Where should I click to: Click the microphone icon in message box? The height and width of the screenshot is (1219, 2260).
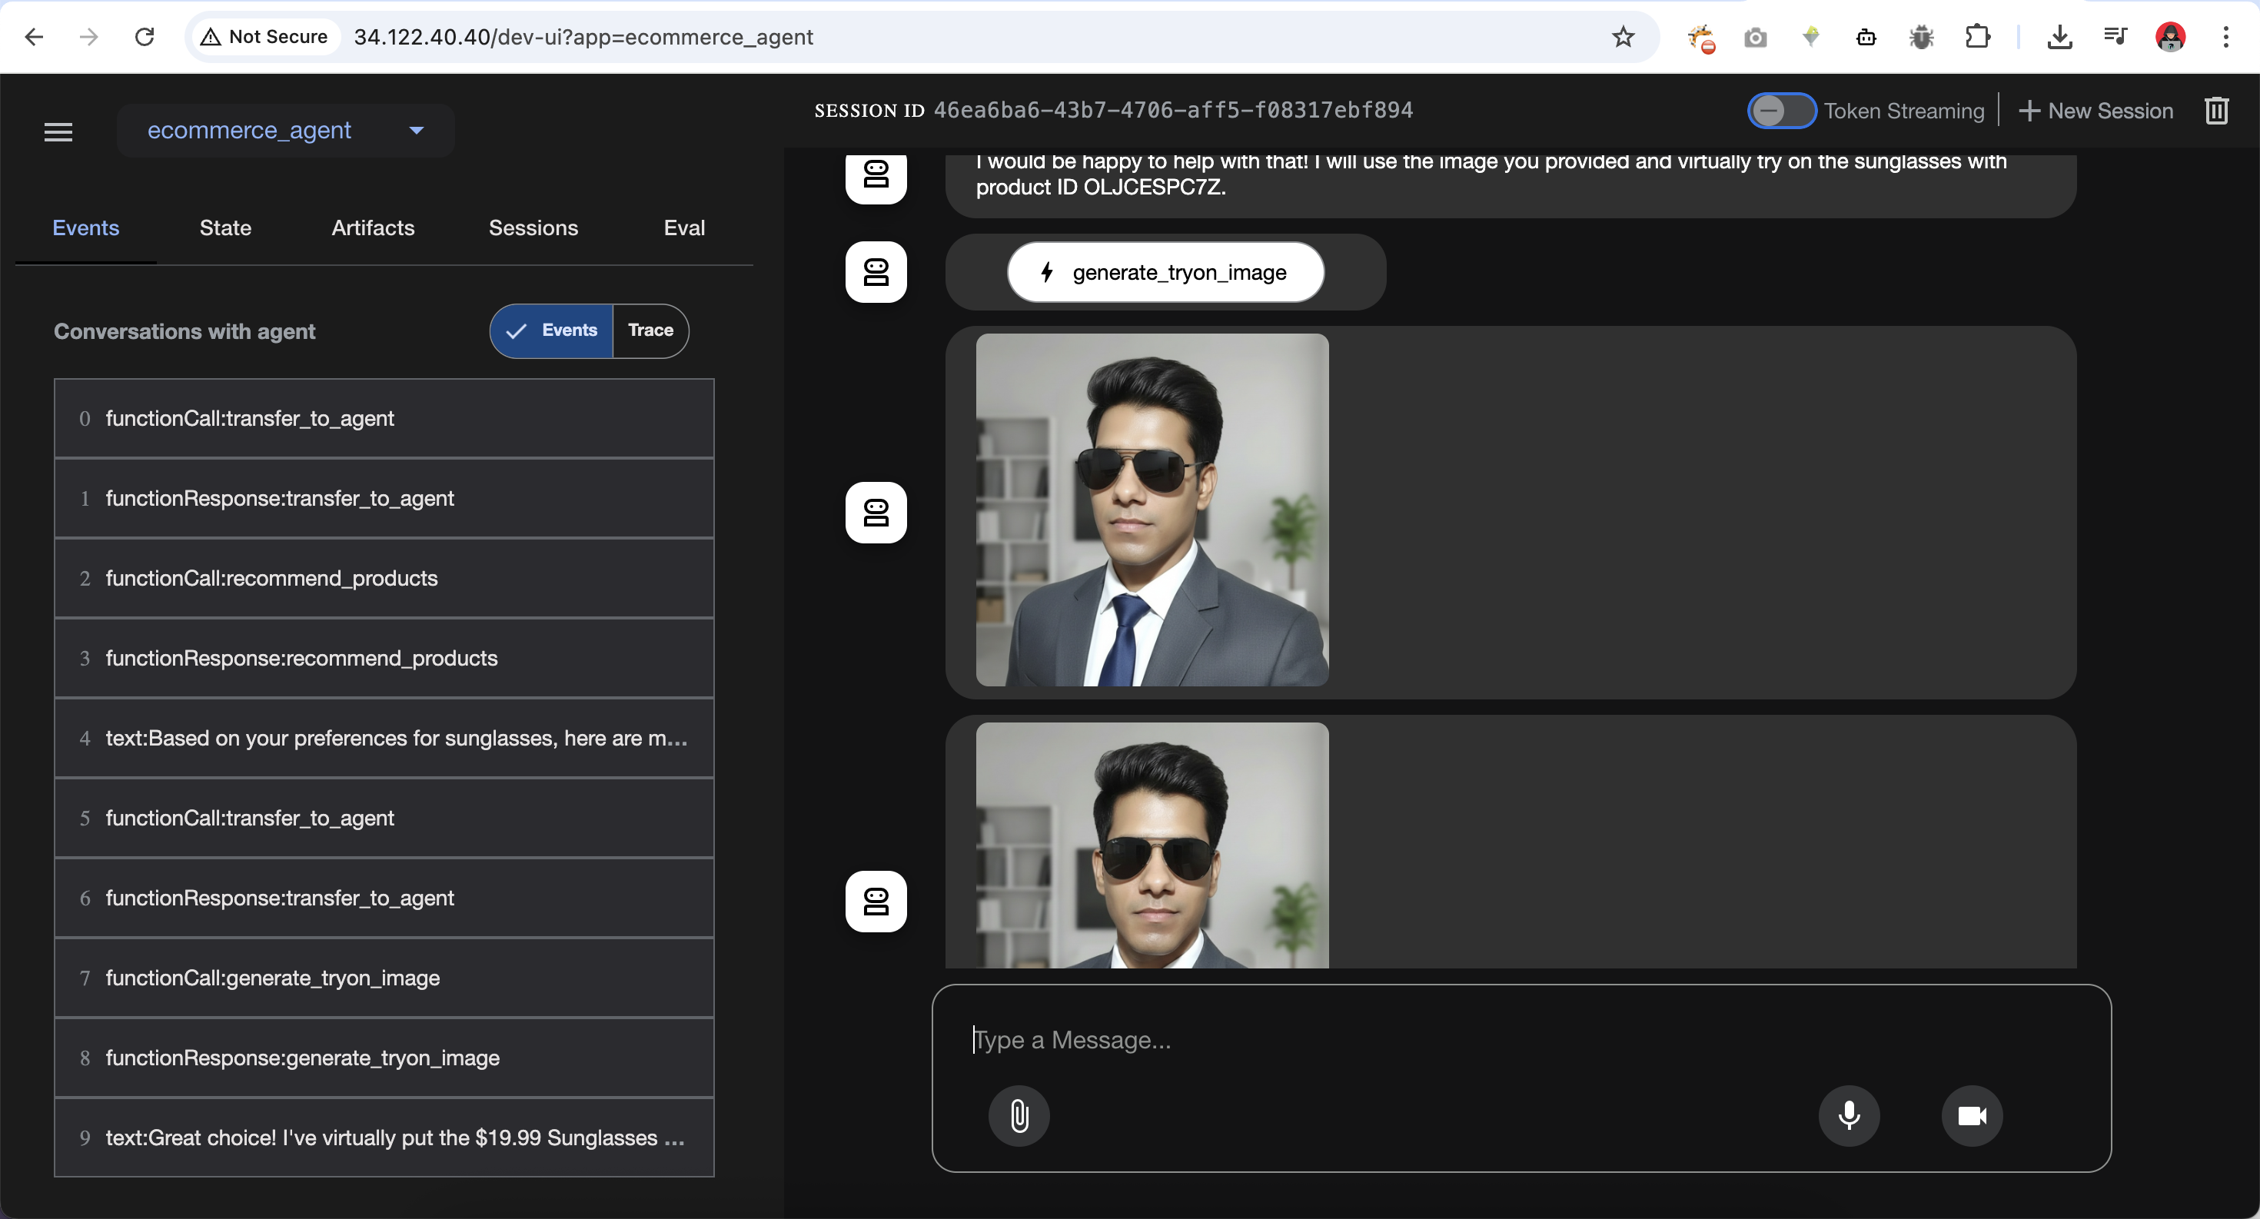click(x=1849, y=1115)
